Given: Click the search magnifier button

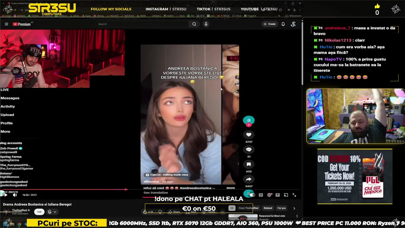Looking at the screenshot, I should pyautogui.click(x=194, y=24).
